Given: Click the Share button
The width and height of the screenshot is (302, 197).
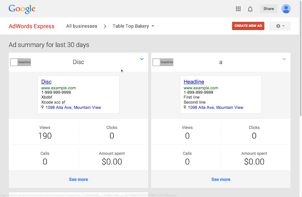Looking at the screenshot, I should 269,9.
